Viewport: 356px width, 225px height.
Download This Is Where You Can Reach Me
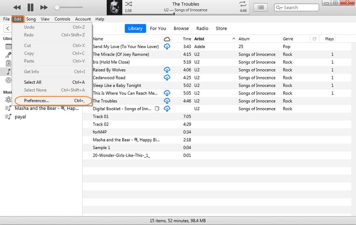coord(167,93)
